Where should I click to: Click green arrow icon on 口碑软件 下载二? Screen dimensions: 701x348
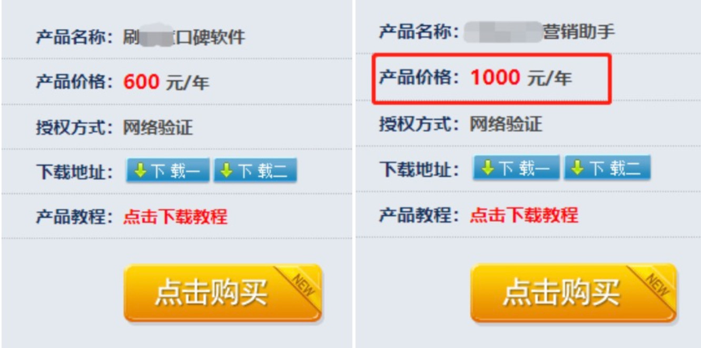tap(226, 170)
